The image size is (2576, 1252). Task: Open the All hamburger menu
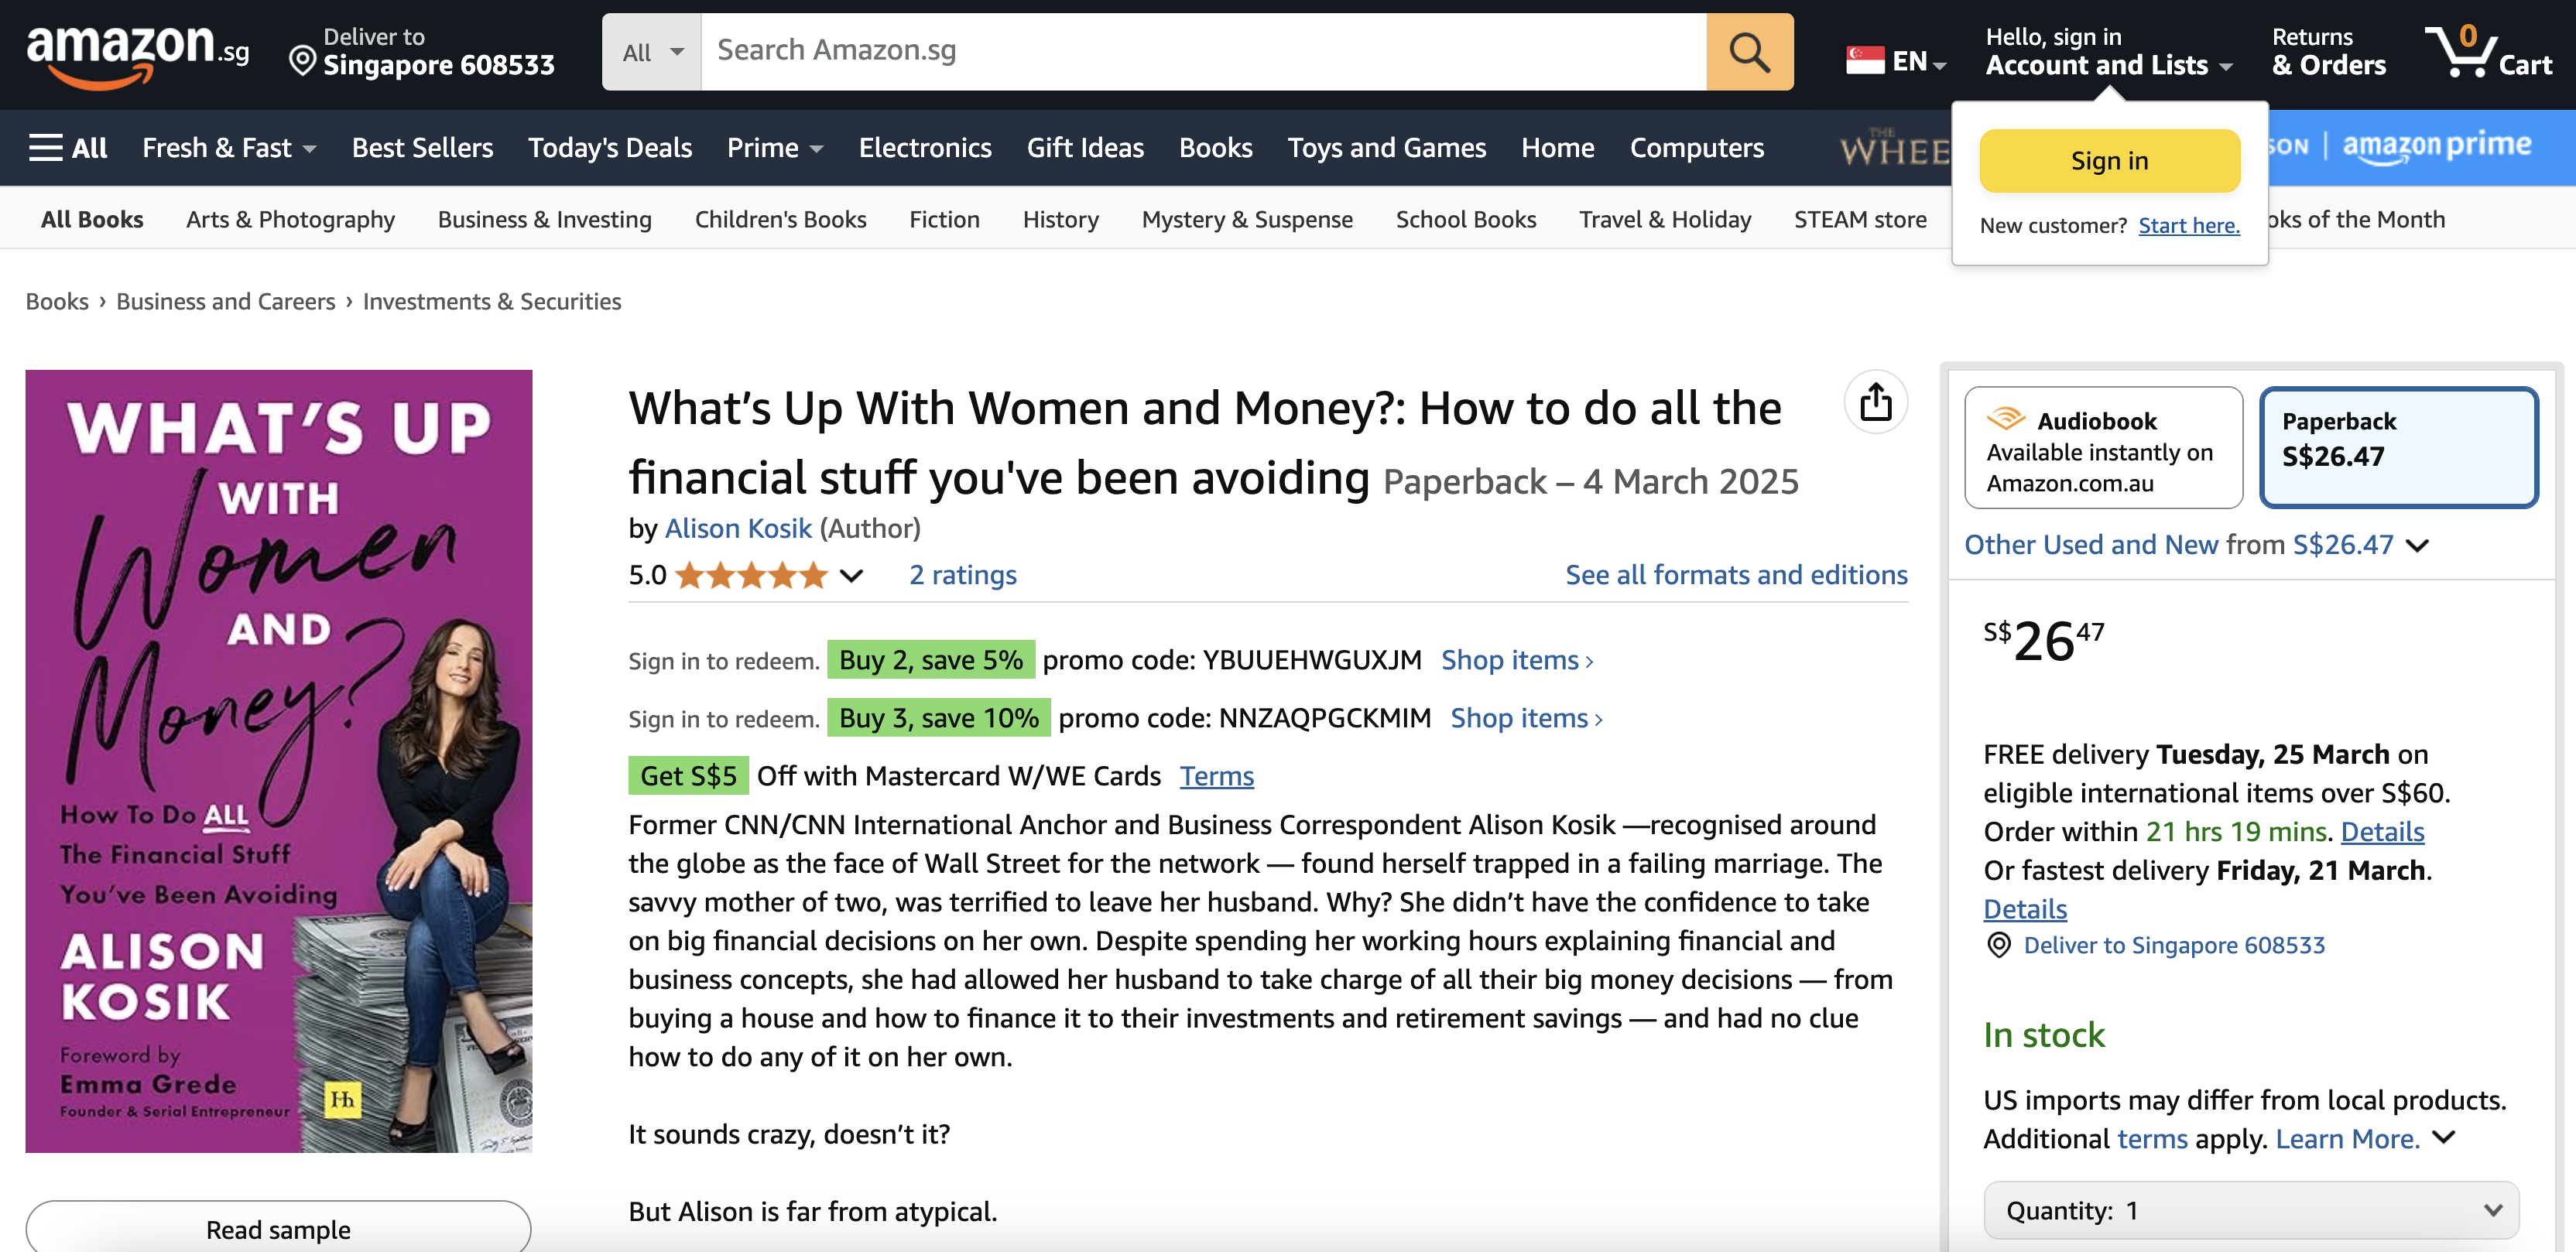coord(68,147)
